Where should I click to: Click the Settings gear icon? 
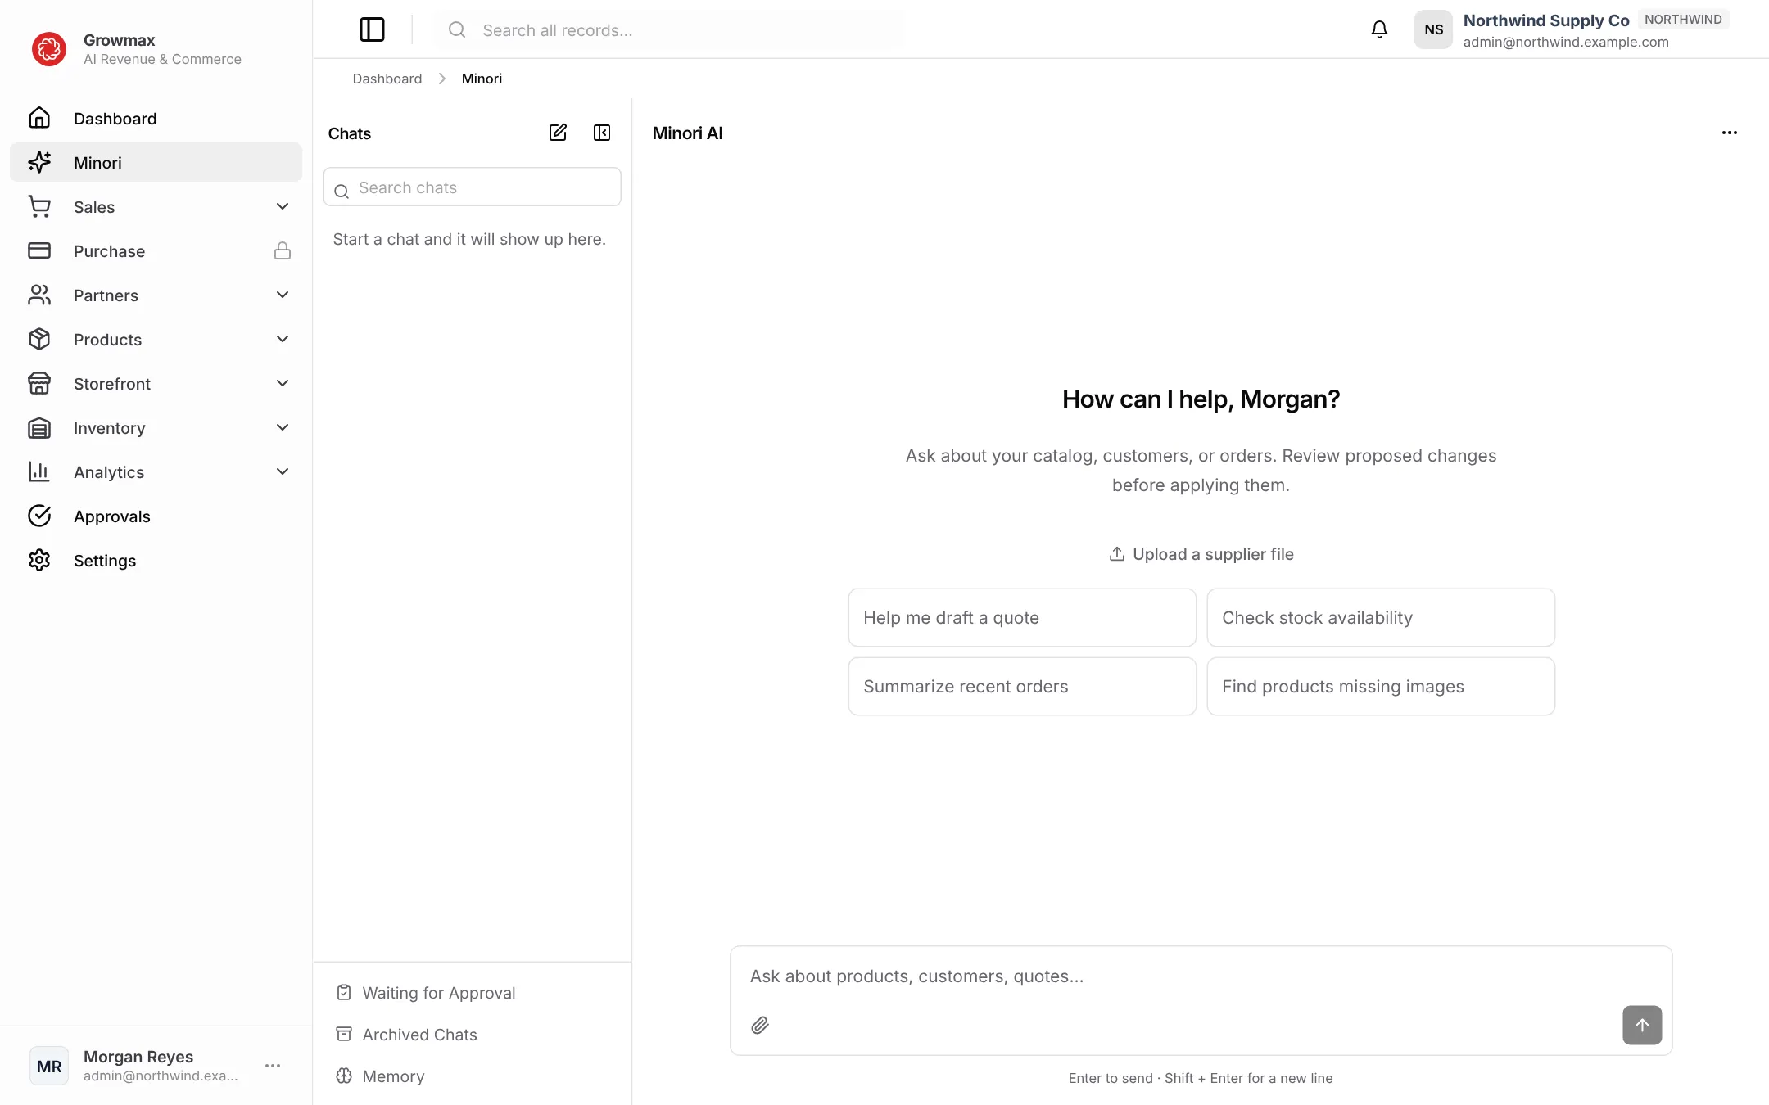39,560
